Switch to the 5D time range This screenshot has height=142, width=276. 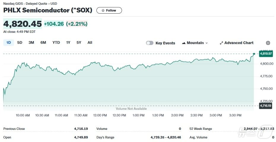[20, 43]
